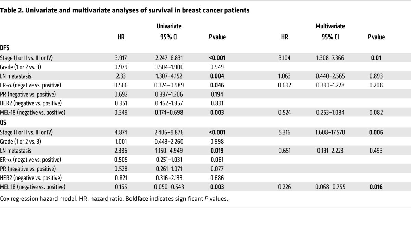The height and width of the screenshot is (242, 411).
Task: Click the Table 2 title text
Action: tap(125, 10)
